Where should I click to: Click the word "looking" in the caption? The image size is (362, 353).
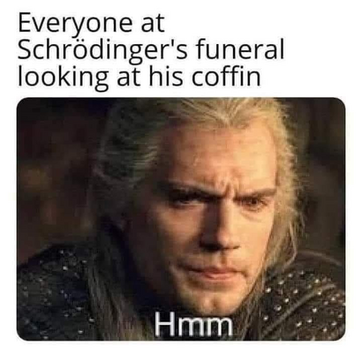point(63,77)
